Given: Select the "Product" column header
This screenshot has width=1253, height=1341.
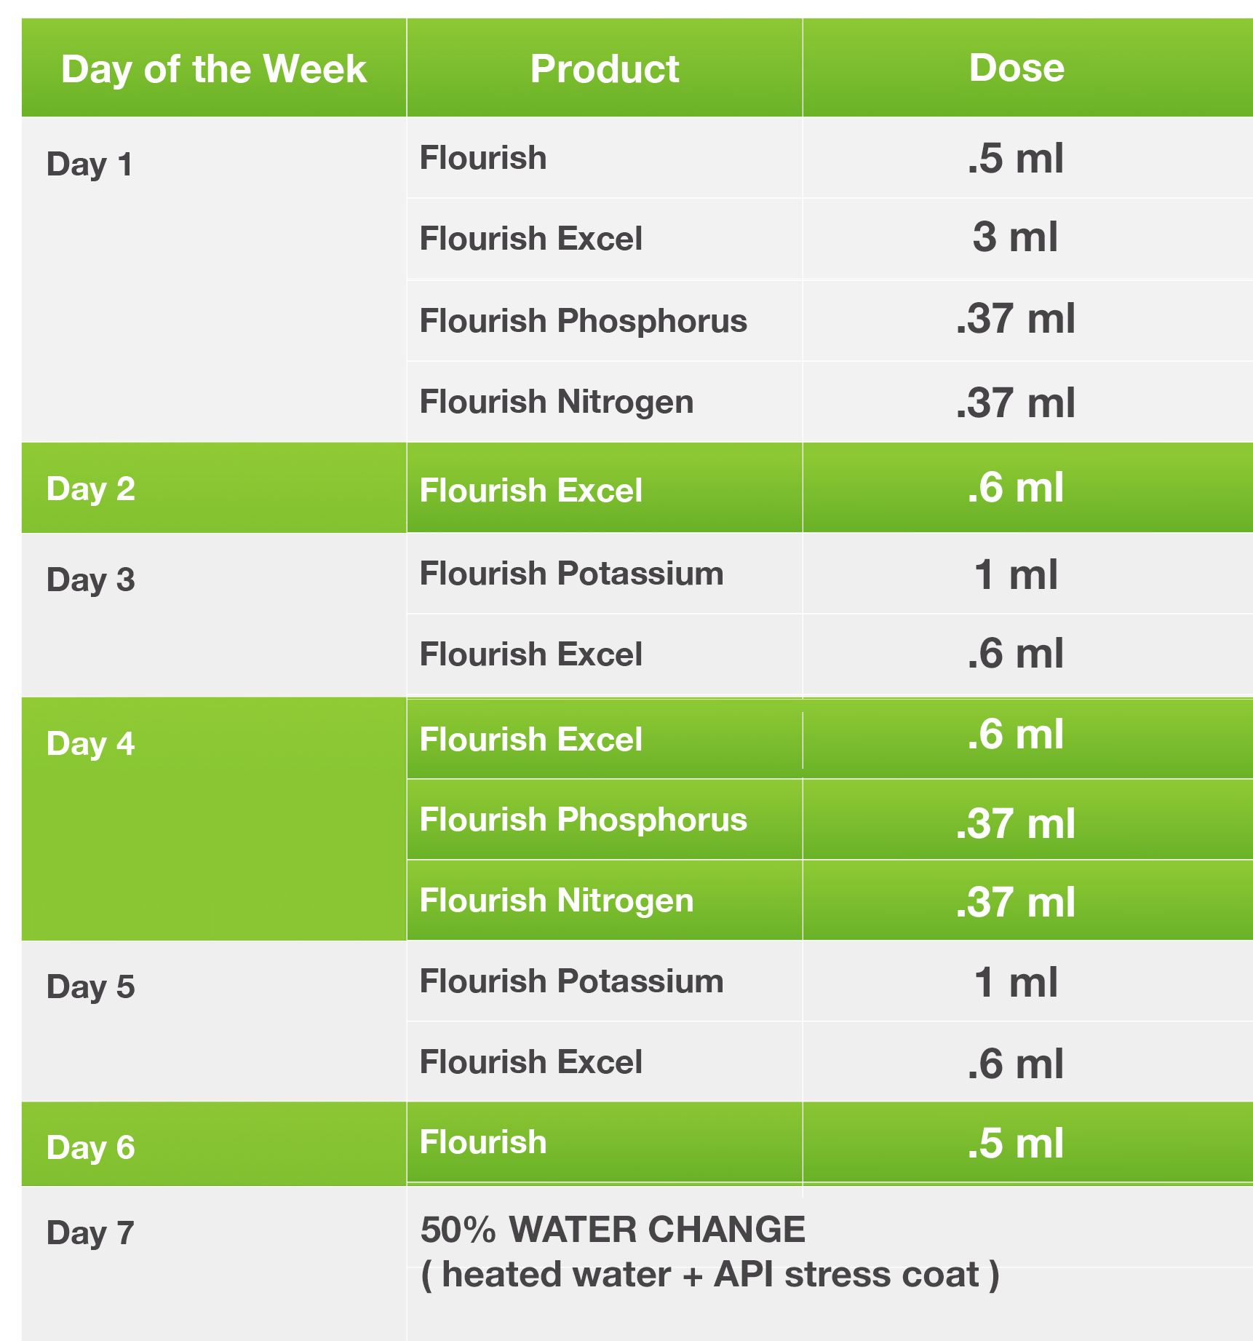Looking at the screenshot, I should pyautogui.click(x=605, y=69).
